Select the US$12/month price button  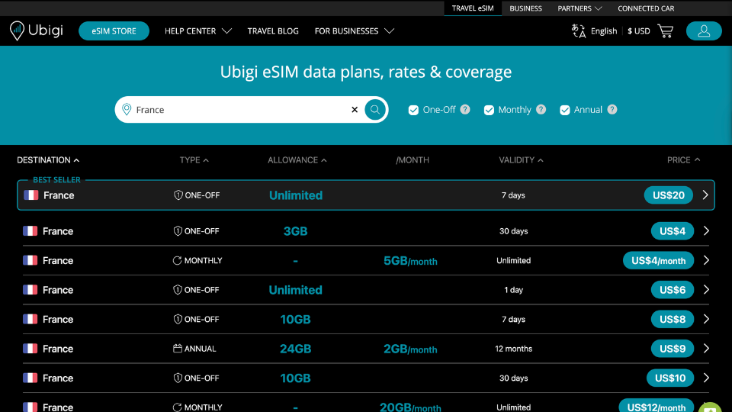tap(657, 406)
